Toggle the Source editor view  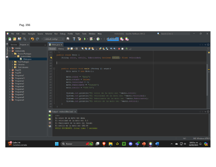(x=53, y=49)
